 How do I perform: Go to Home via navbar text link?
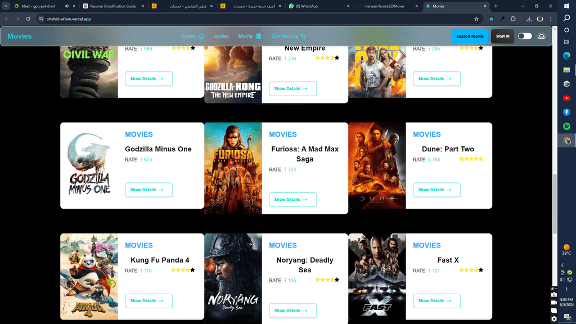pos(188,36)
